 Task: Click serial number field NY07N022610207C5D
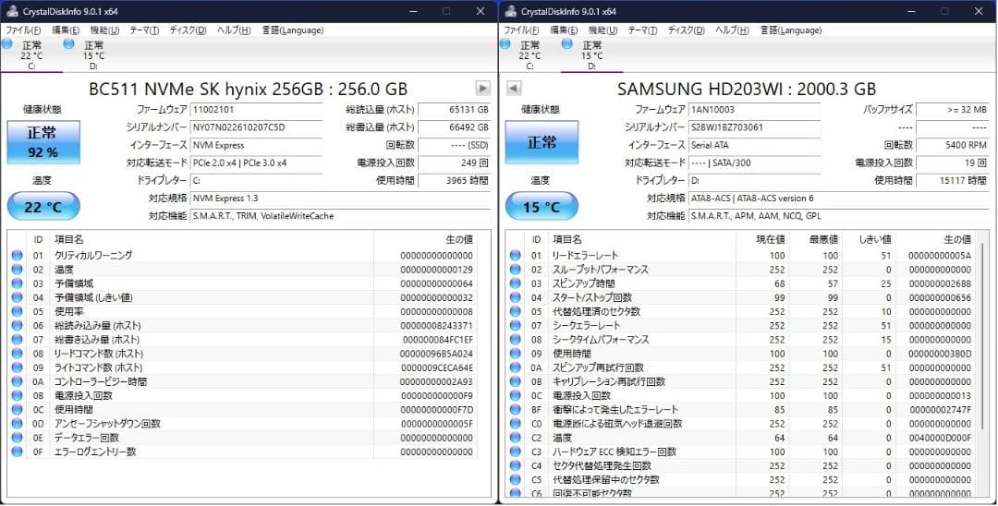(256, 127)
